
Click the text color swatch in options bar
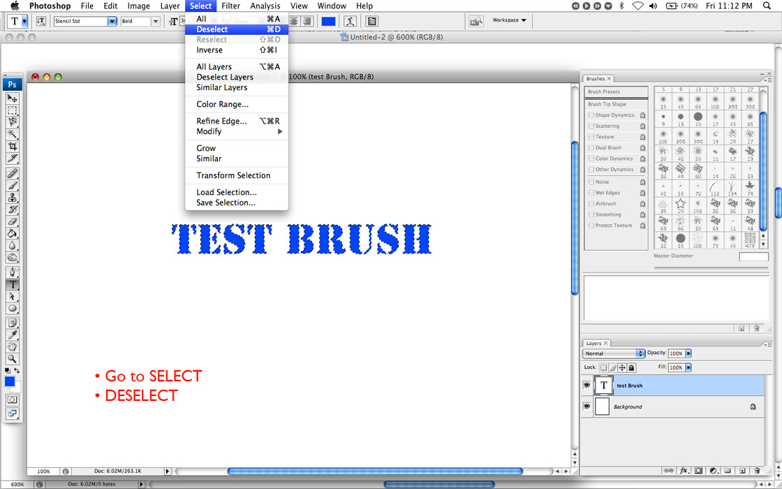click(329, 22)
